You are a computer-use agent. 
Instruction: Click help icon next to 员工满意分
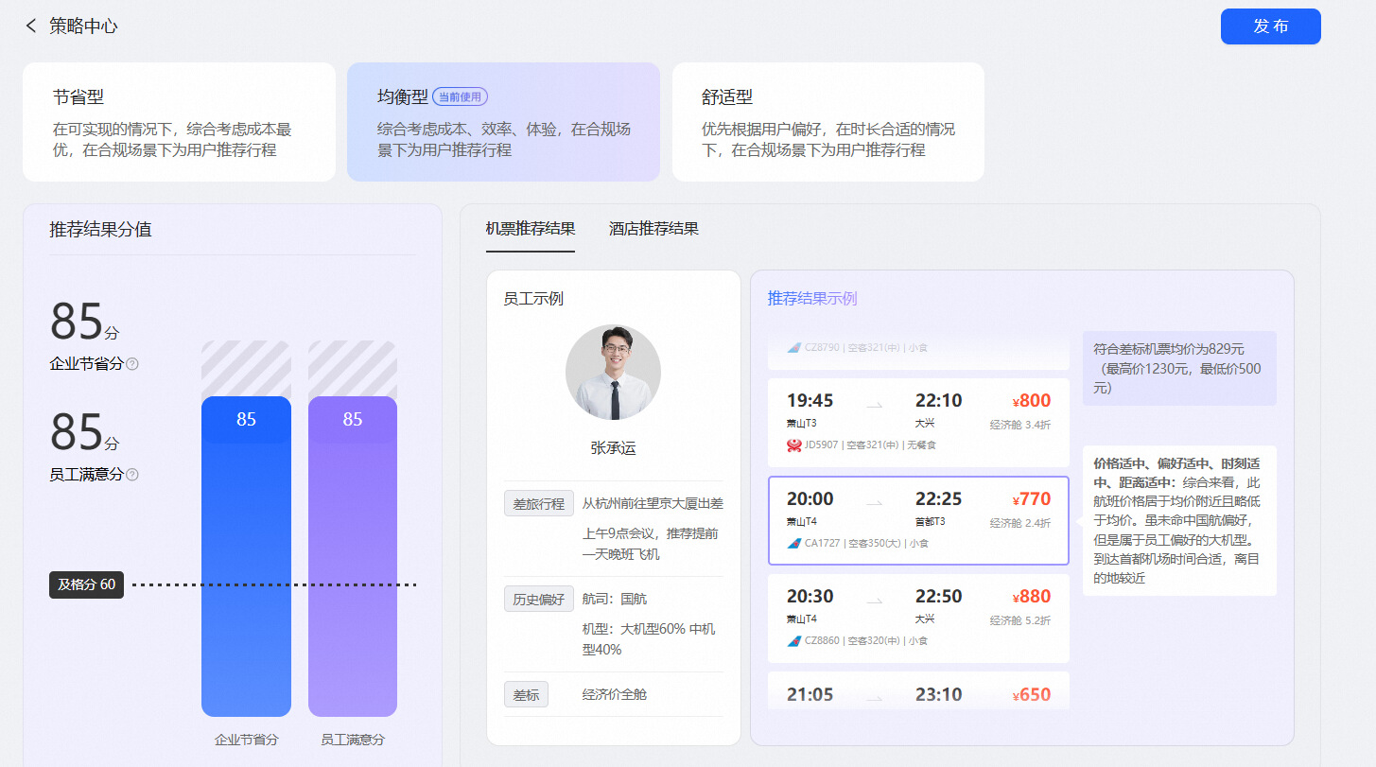click(x=132, y=475)
